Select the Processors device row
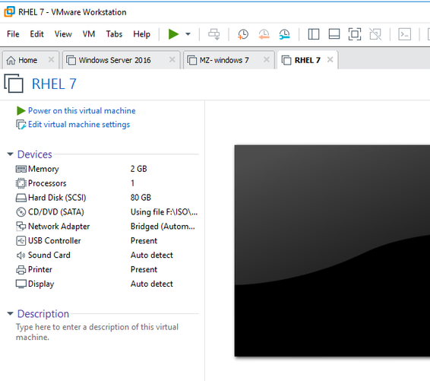 click(x=107, y=183)
